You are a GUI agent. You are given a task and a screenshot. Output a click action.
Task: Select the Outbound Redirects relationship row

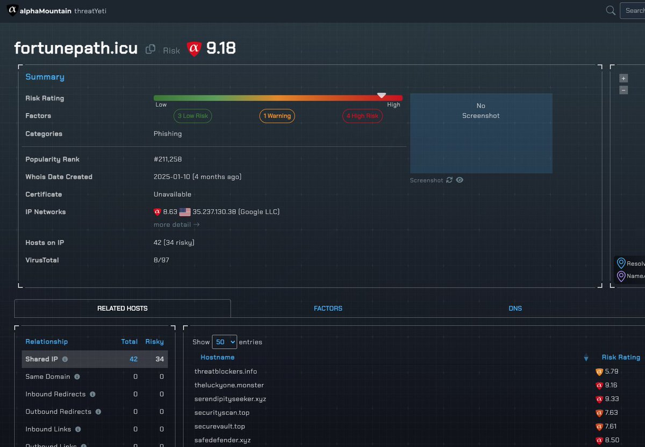95,412
